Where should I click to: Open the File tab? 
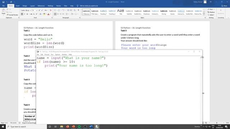pos(3,6)
